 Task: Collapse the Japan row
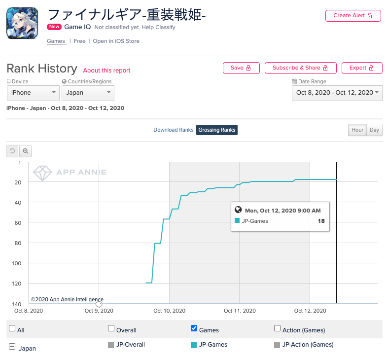point(12,346)
